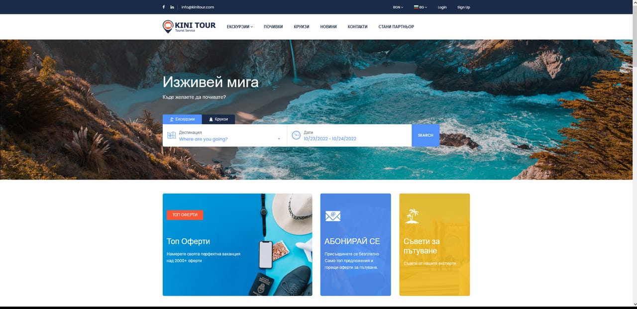
Task: Open the Топ Оферти card
Action: click(237, 245)
